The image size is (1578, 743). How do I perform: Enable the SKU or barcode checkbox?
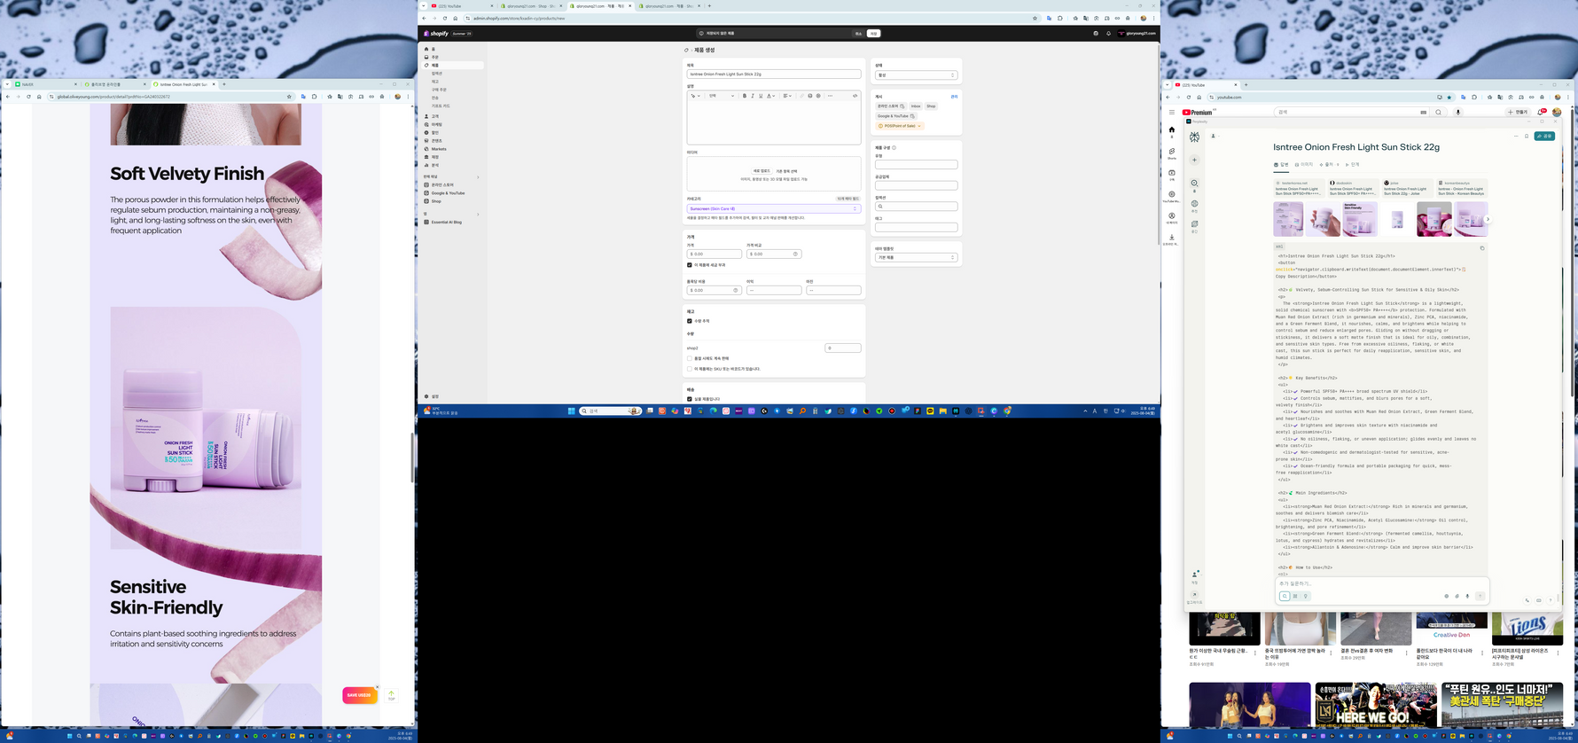tap(690, 369)
